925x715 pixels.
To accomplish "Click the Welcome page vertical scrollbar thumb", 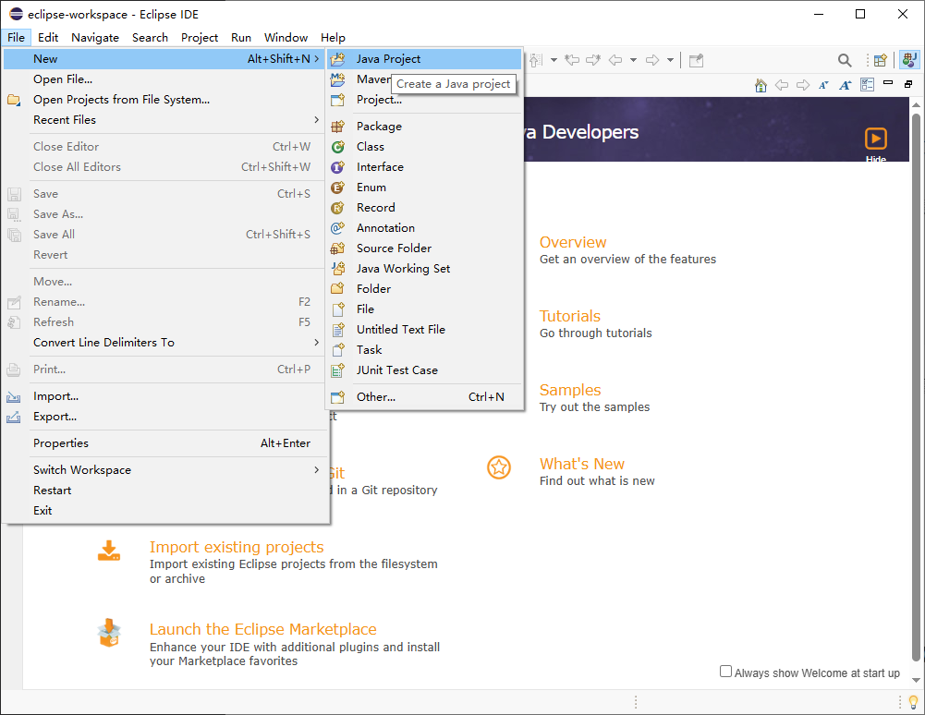I will click(x=916, y=386).
